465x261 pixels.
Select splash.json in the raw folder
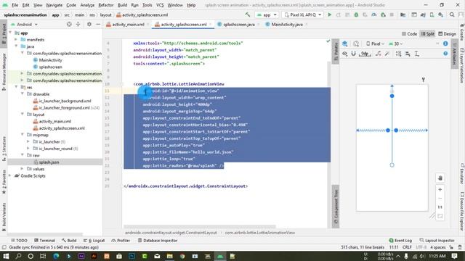coord(49,162)
